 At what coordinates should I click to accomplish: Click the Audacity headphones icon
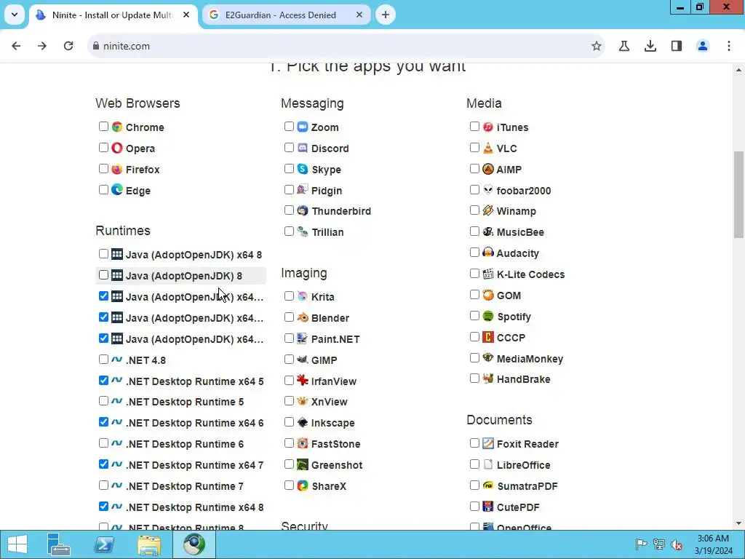[x=488, y=253]
